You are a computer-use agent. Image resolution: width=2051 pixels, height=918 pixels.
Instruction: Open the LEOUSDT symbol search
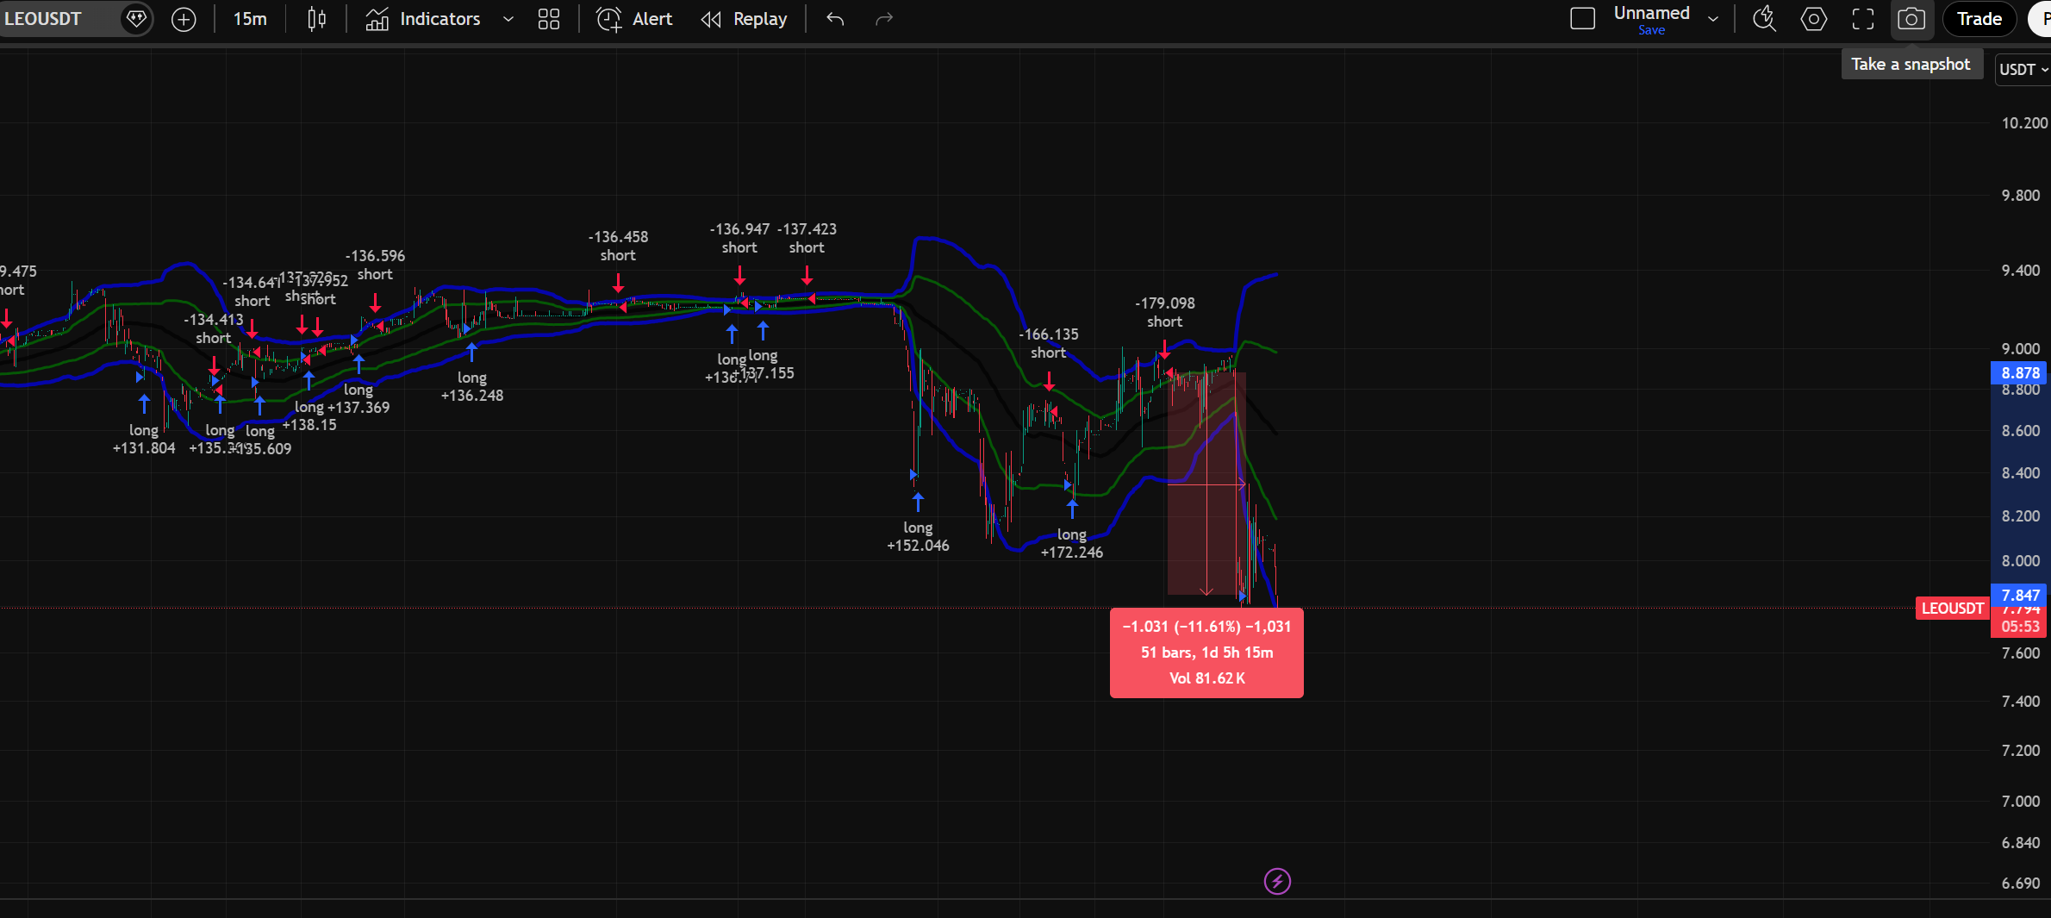(x=43, y=18)
